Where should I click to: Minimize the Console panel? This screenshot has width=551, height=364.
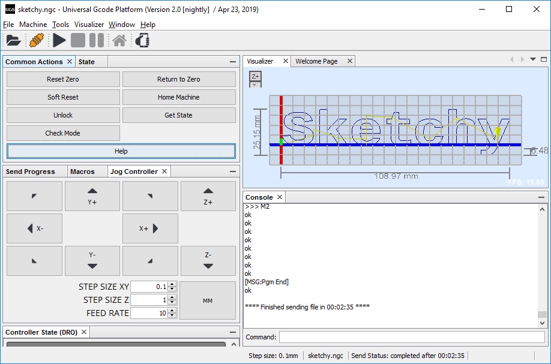(x=541, y=197)
